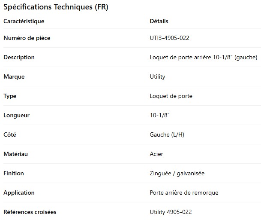This screenshot has width=261, height=220.
Task: Click the "Zinguée / galvanisée" finish value
Action: (x=177, y=173)
